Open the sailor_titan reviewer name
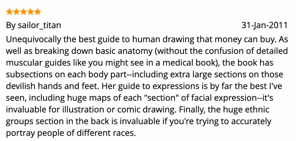296x141 pixels. click(39, 26)
